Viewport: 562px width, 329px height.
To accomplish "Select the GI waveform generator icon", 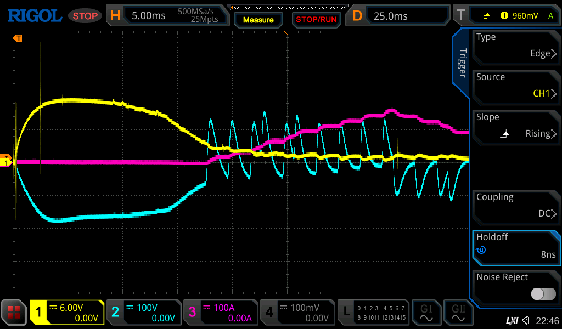I will click(426, 313).
